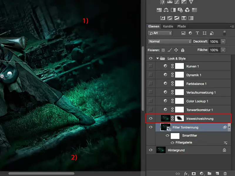Switch to the Ebenen tab
235x176 pixels.
coord(154,26)
